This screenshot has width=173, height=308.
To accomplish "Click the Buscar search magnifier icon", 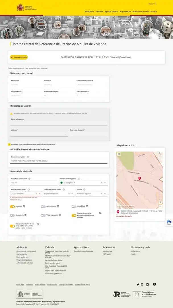I will tap(156, 3).
